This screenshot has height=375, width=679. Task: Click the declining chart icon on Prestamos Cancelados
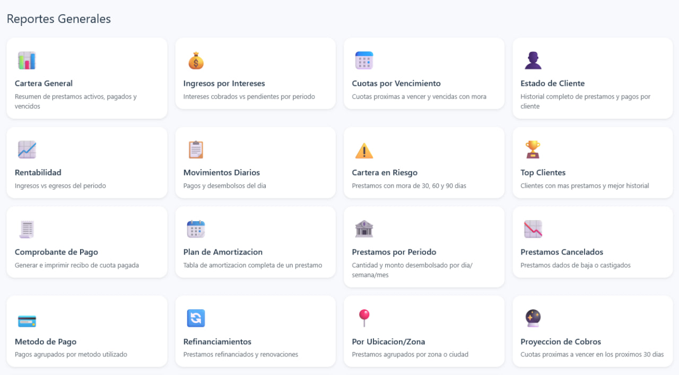point(533,229)
